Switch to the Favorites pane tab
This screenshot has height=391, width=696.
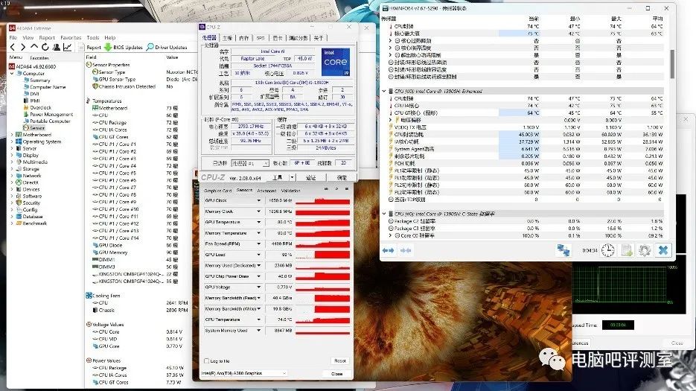pyautogui.click(x=39, y=58)
